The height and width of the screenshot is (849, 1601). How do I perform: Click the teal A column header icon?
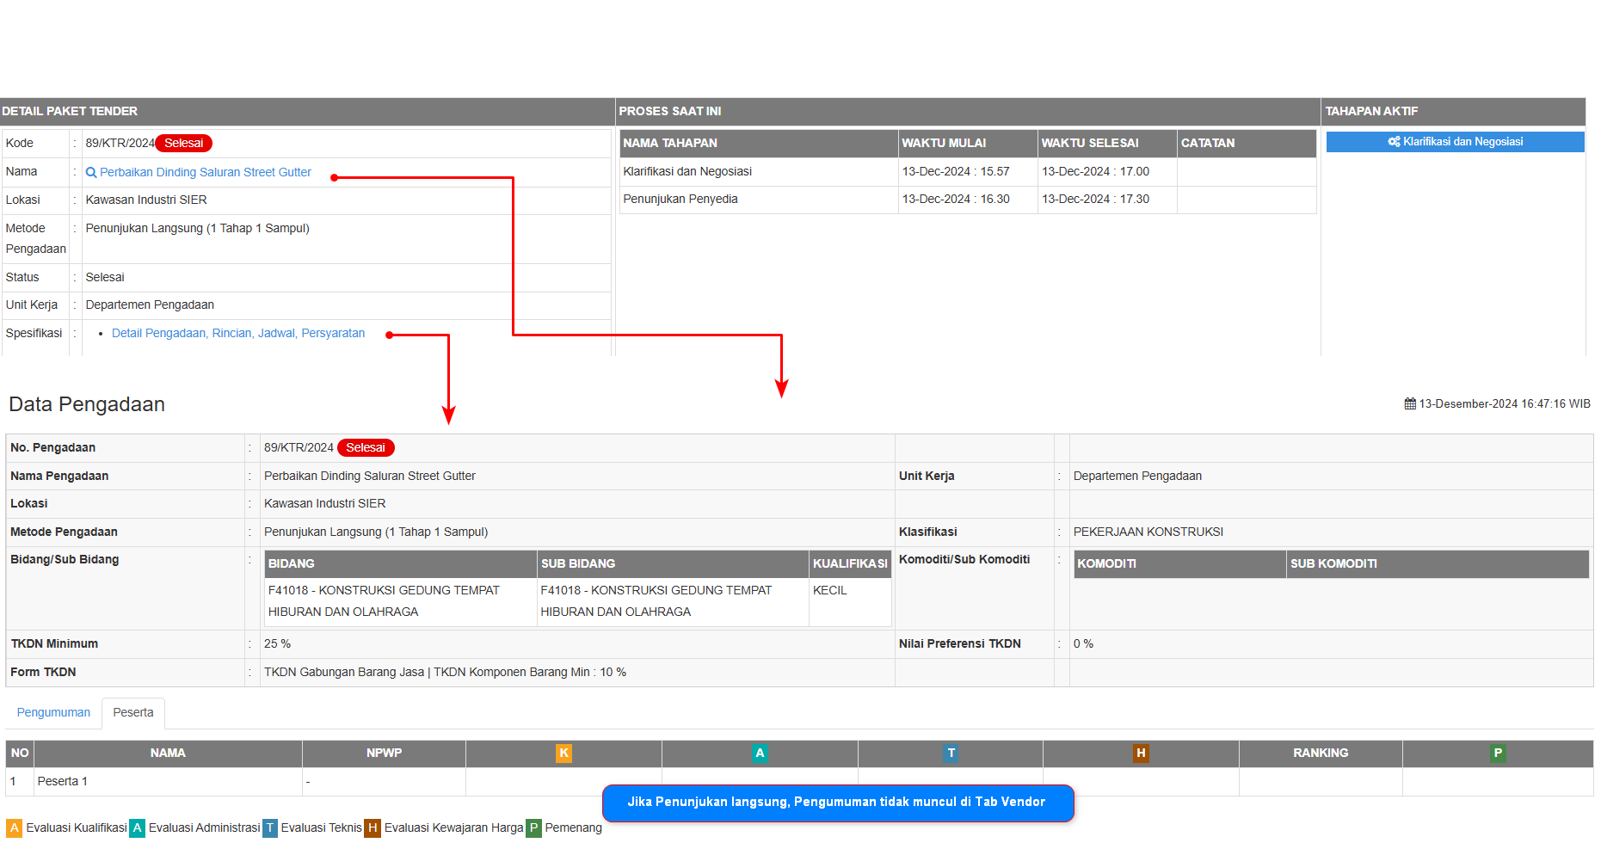coord(759,754)
